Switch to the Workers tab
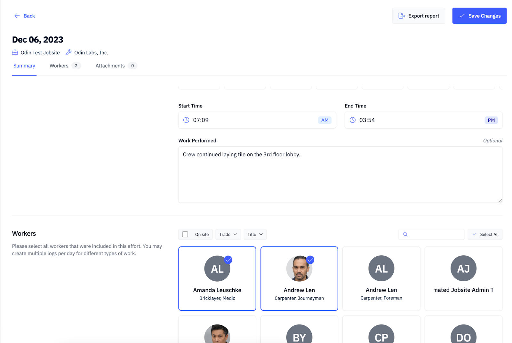Viewport: 512px width, 343px height. click(x=65, y=66)
